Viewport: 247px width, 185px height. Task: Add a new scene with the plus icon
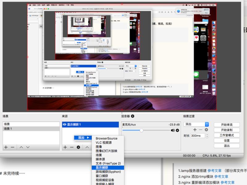(6, 147)
